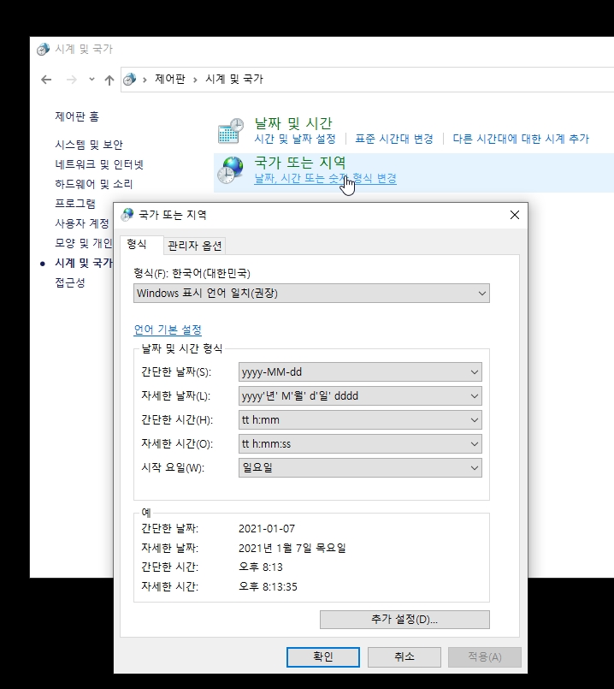Click the Date and Time clock icon
This screenshot has height=689, width=614.
pos(230,131)
